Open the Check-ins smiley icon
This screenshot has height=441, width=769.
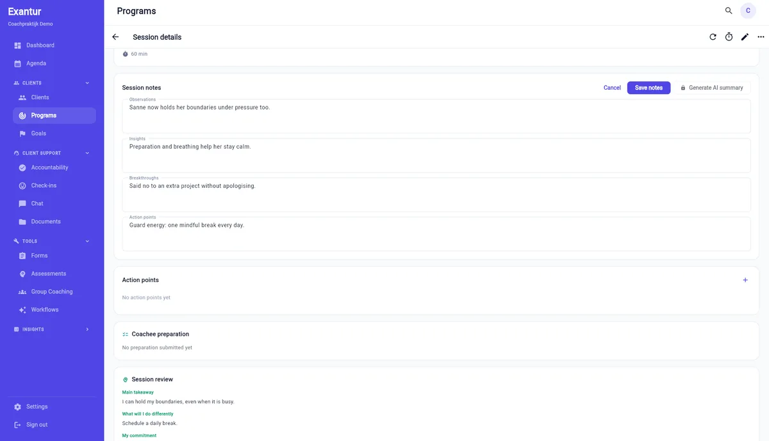(22, 185)
